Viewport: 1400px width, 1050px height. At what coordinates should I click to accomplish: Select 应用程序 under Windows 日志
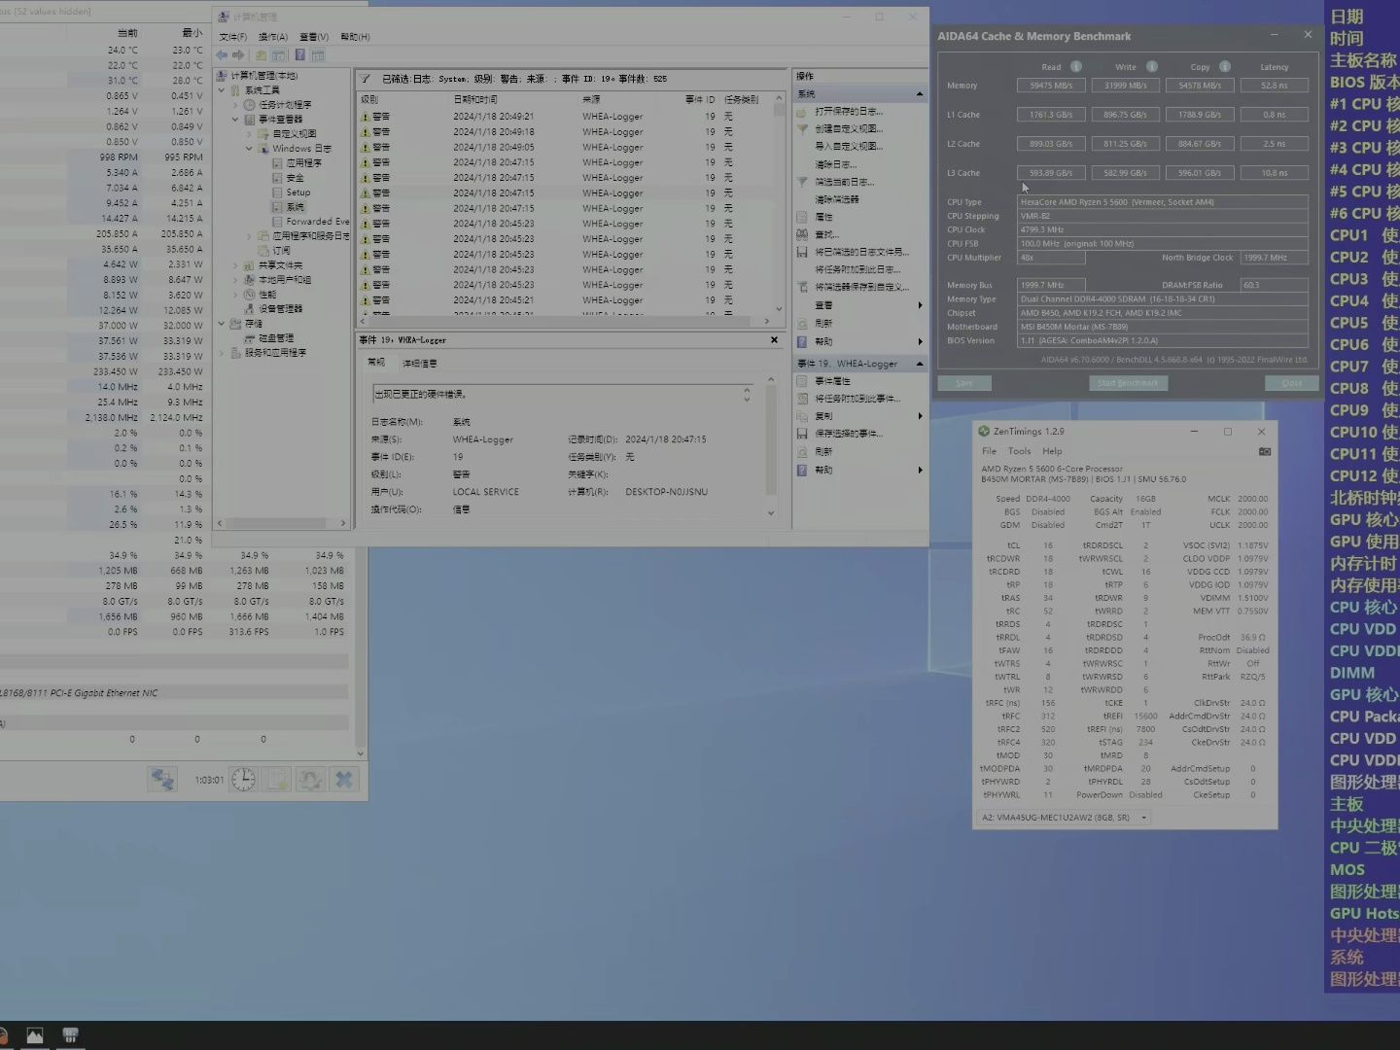pos(303,163)
